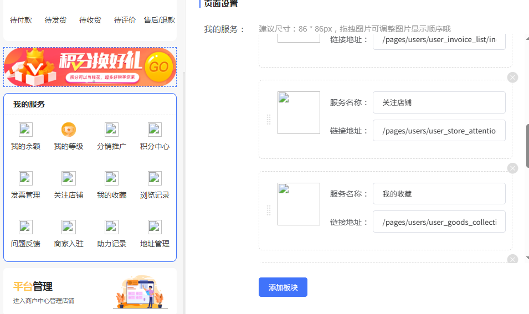Click 添加板块 button
Image resolution: width=529 pixels, height=314 pixels.
(283, 287)
